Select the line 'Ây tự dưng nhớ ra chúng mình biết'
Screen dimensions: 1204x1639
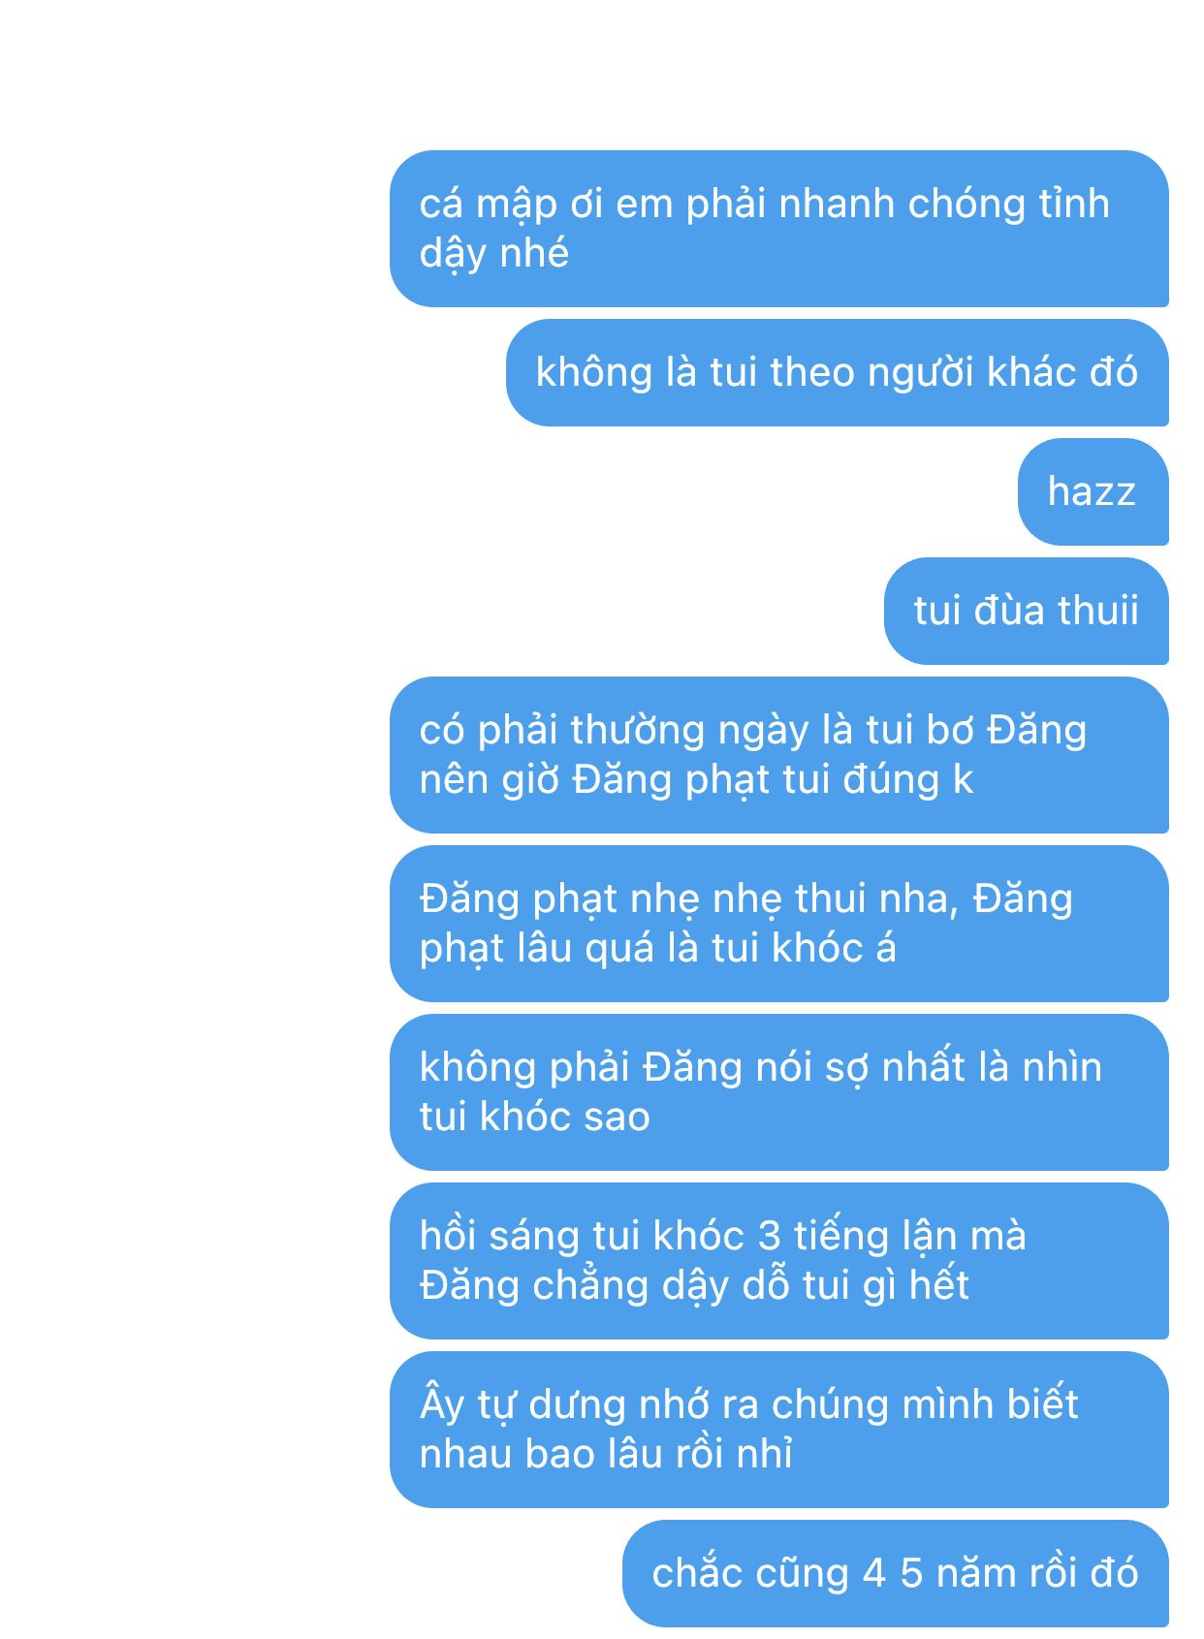tap(748, 1405)
